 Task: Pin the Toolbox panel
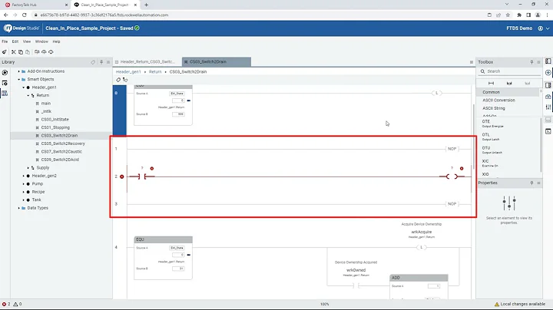click(531, 62)
